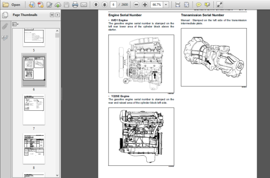Select the page 7 thumbnail
This screenshot has width=270, height=178.
(x=34, y=109)
